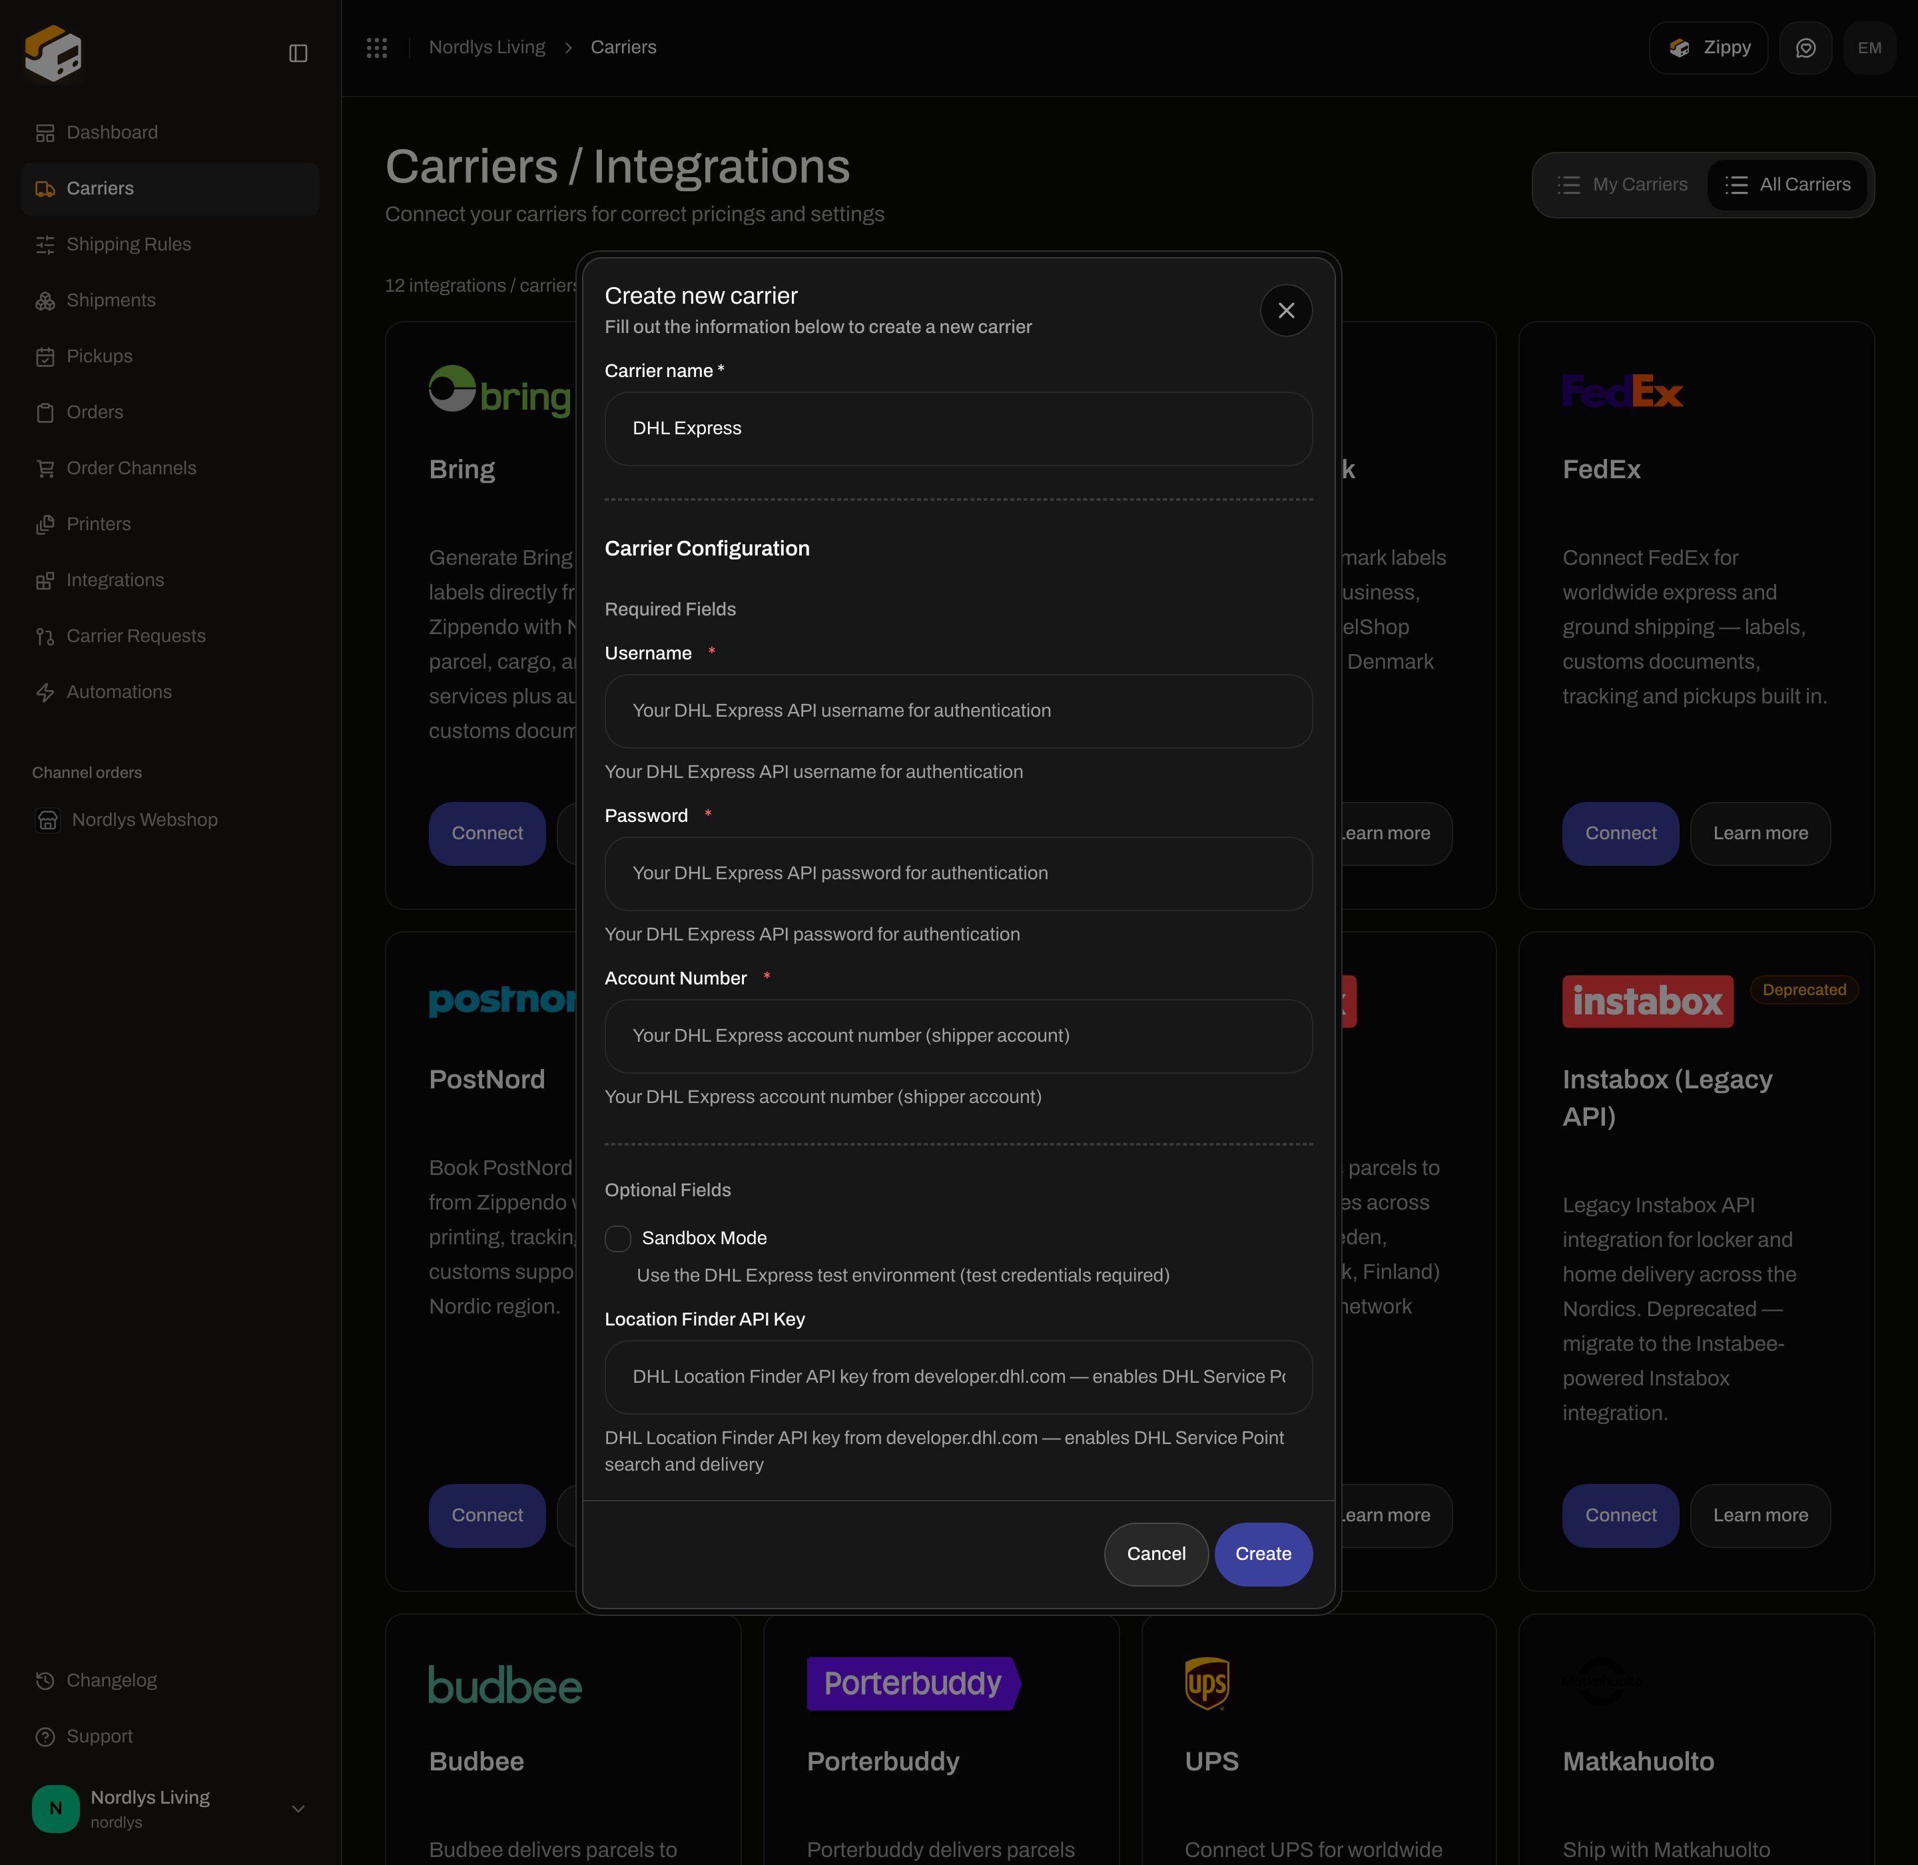Image resolution: width=1918 pixels, height=1865 pixels.
Task: Open the chat feedback icon
Action: [x=1805, y=48]
